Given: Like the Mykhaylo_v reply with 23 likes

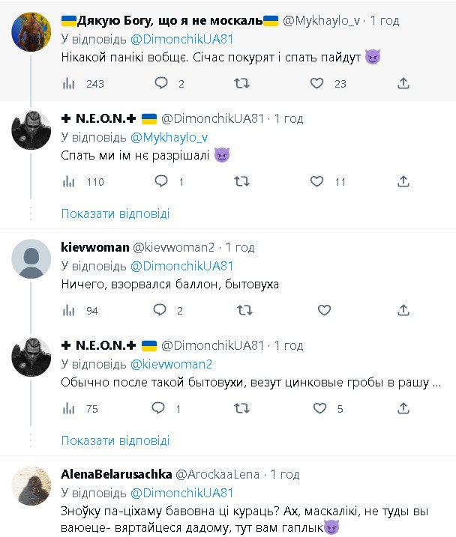Looking at the screenshot, I should coord(318,83).
